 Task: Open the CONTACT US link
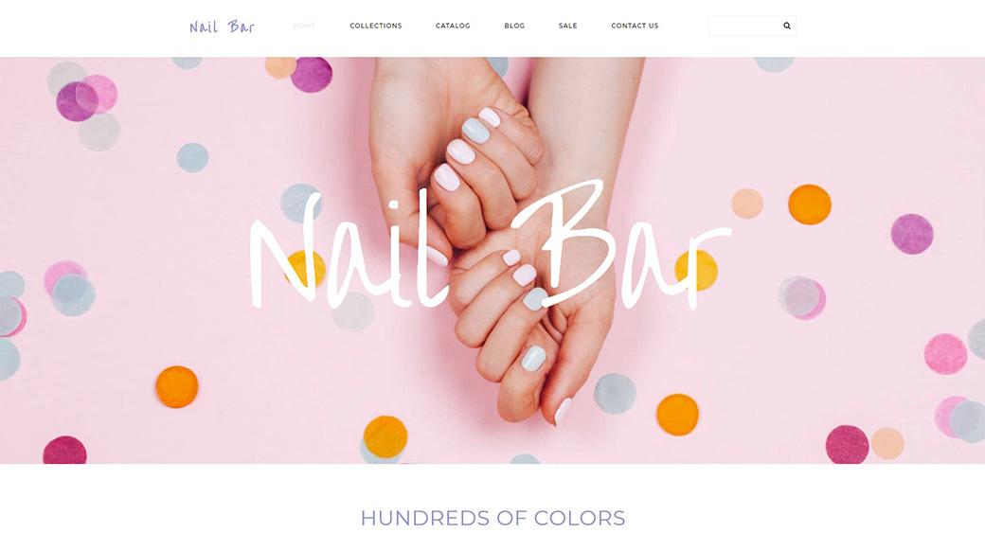pos(636,26)
